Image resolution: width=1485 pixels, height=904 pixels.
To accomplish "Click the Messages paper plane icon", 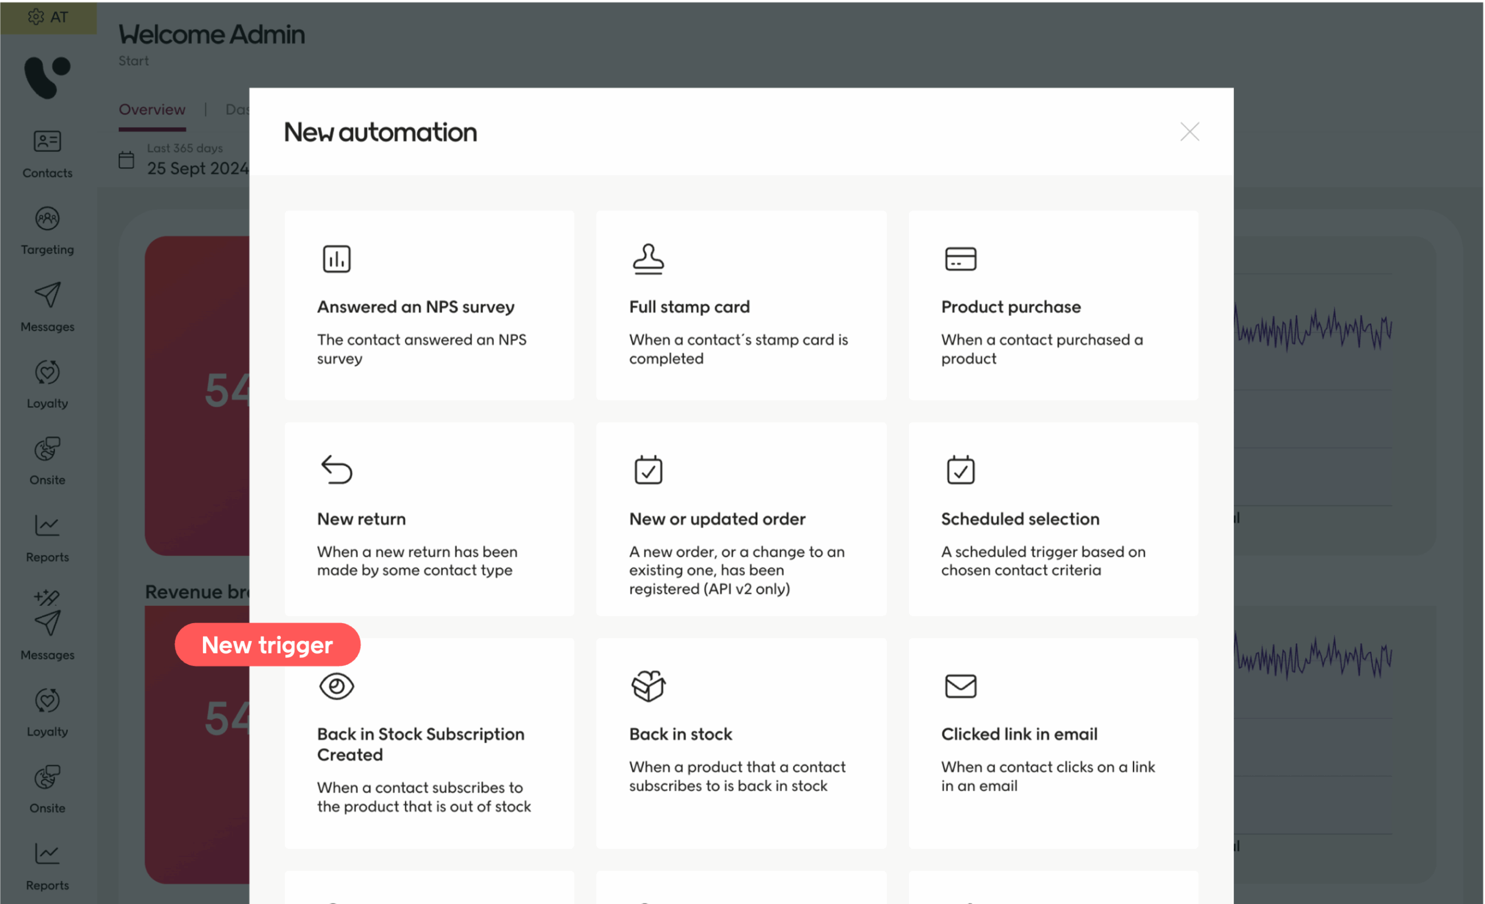I will (x=47, y=295).
